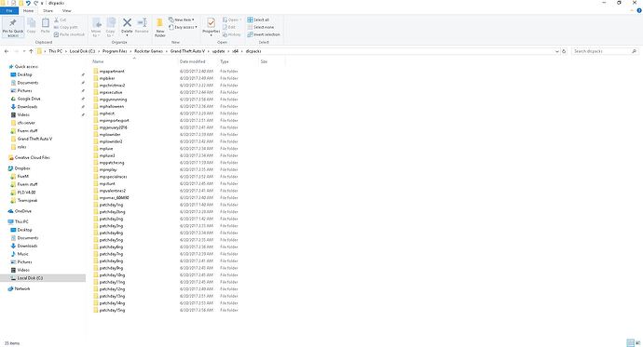This screenshot has width=643, height=347.
Task: Open the recent locations arrow near Back
Action: click(x=24, y=51)
